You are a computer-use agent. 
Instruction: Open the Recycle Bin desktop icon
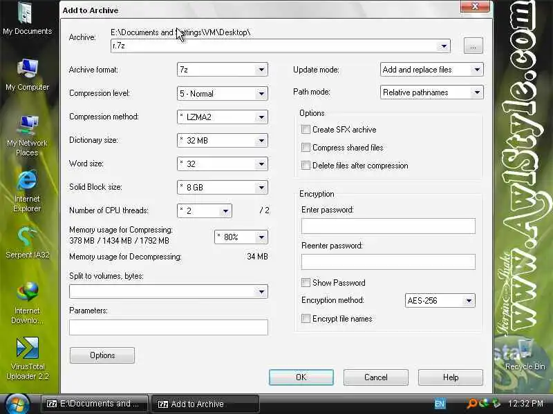(x=525, y=354)
